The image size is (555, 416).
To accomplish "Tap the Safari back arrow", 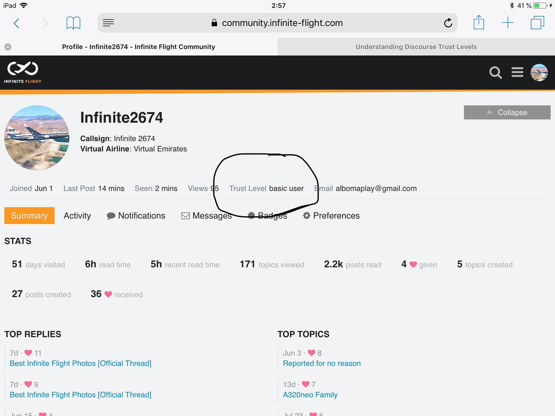I will 17,23.
